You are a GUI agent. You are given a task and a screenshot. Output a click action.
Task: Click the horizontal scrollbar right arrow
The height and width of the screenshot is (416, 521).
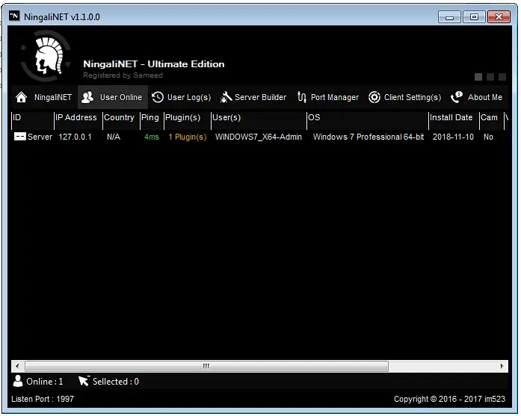[502, 366]
